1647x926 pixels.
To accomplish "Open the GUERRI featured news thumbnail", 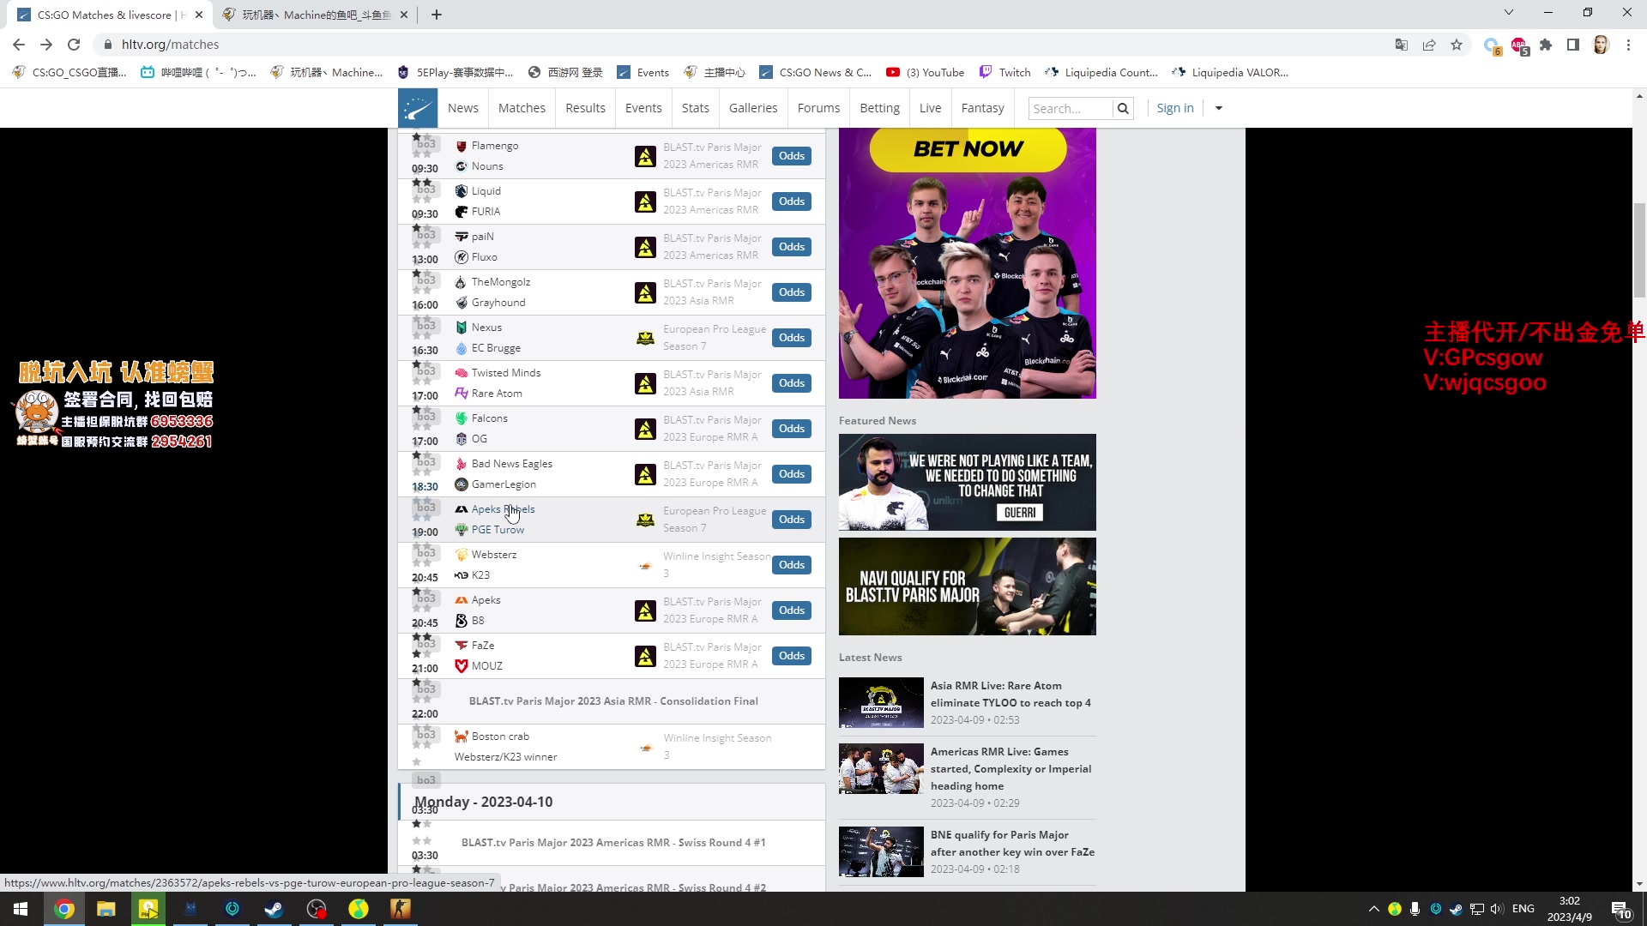I will point(967,482).
